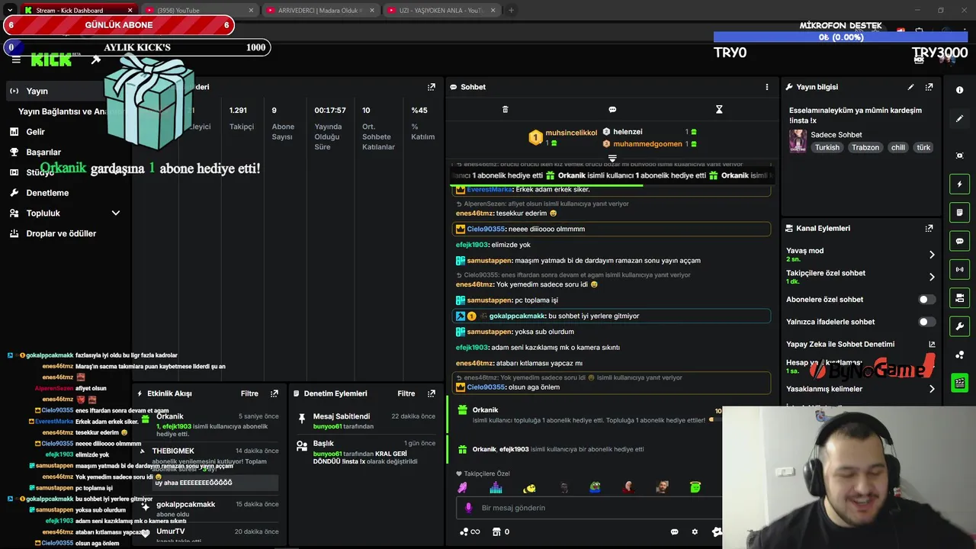The image size is (976, 549).
Task: Click the screenshot frame icon in right sidebar
Action: [x=959, y=156]
